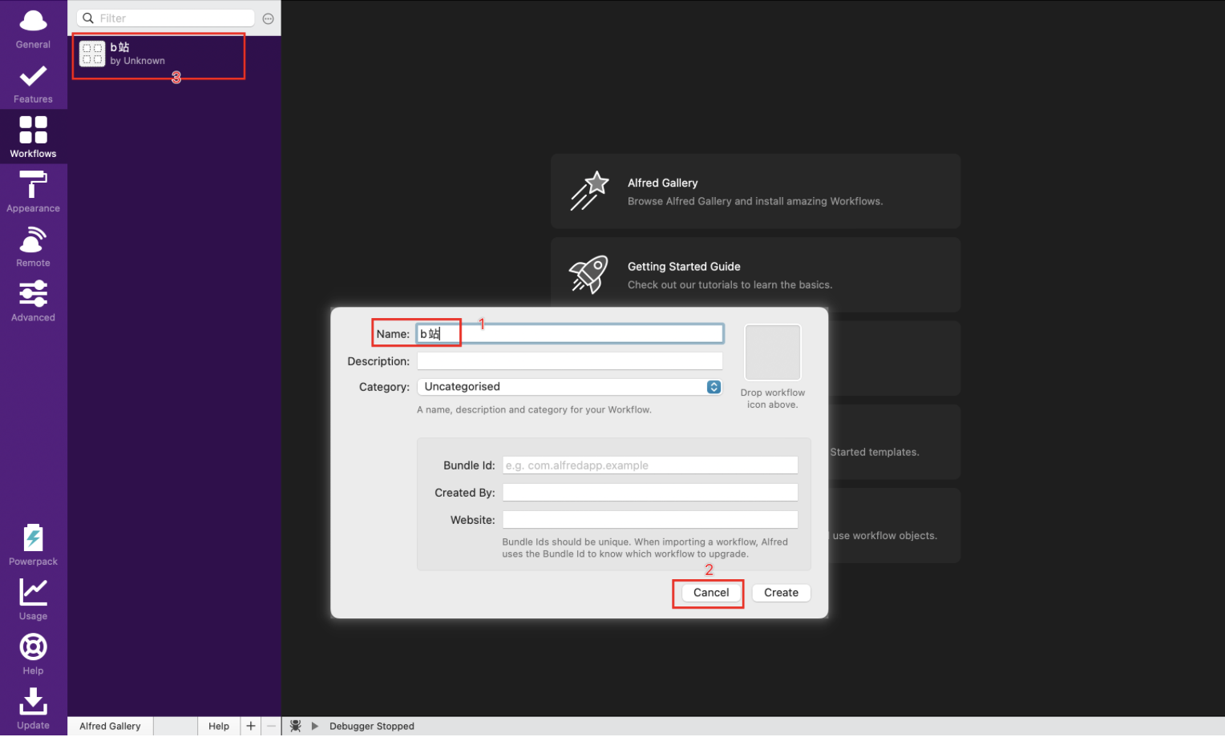
Task: Click the Description input field
Action: [570, 361]
